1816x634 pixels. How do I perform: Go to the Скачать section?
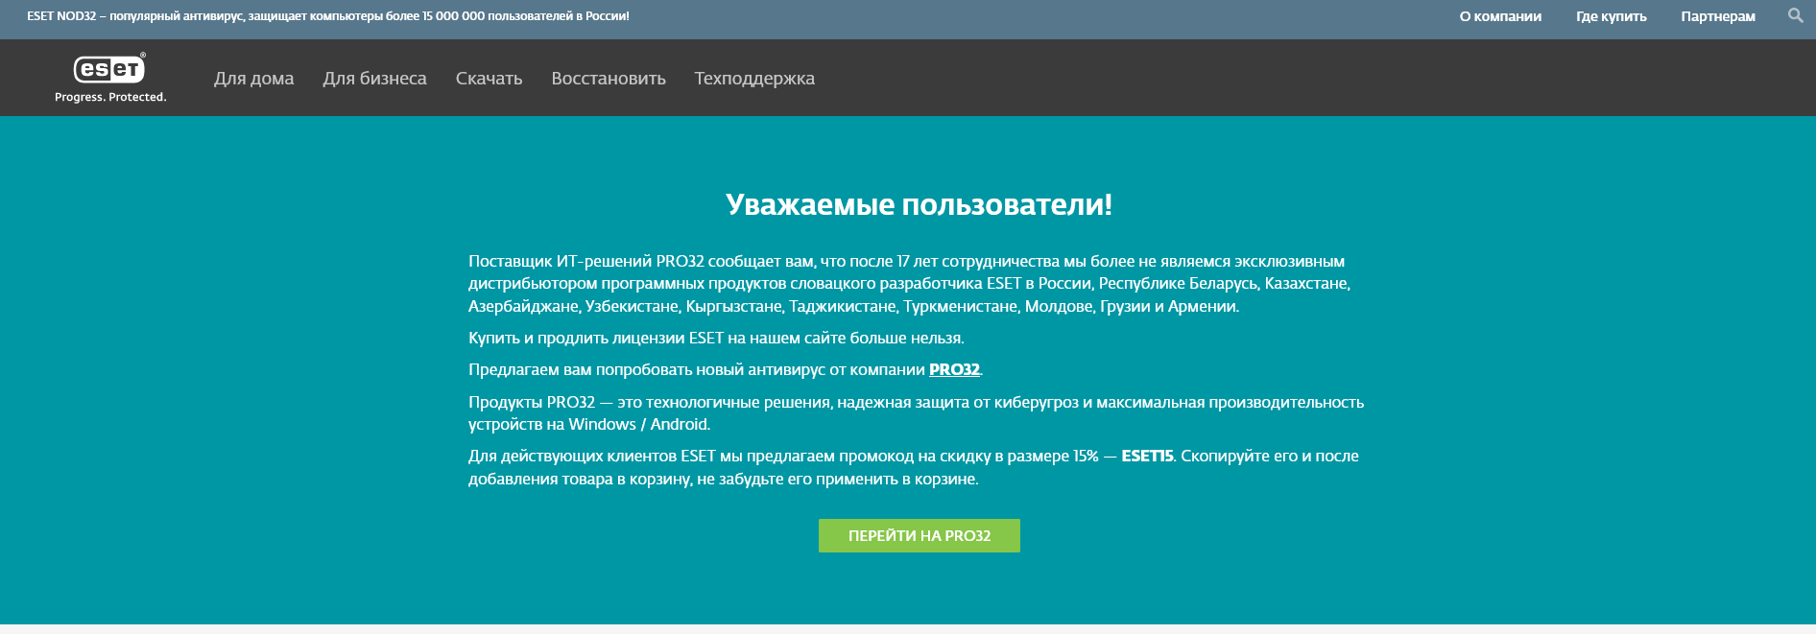click(x=489, y=79)
